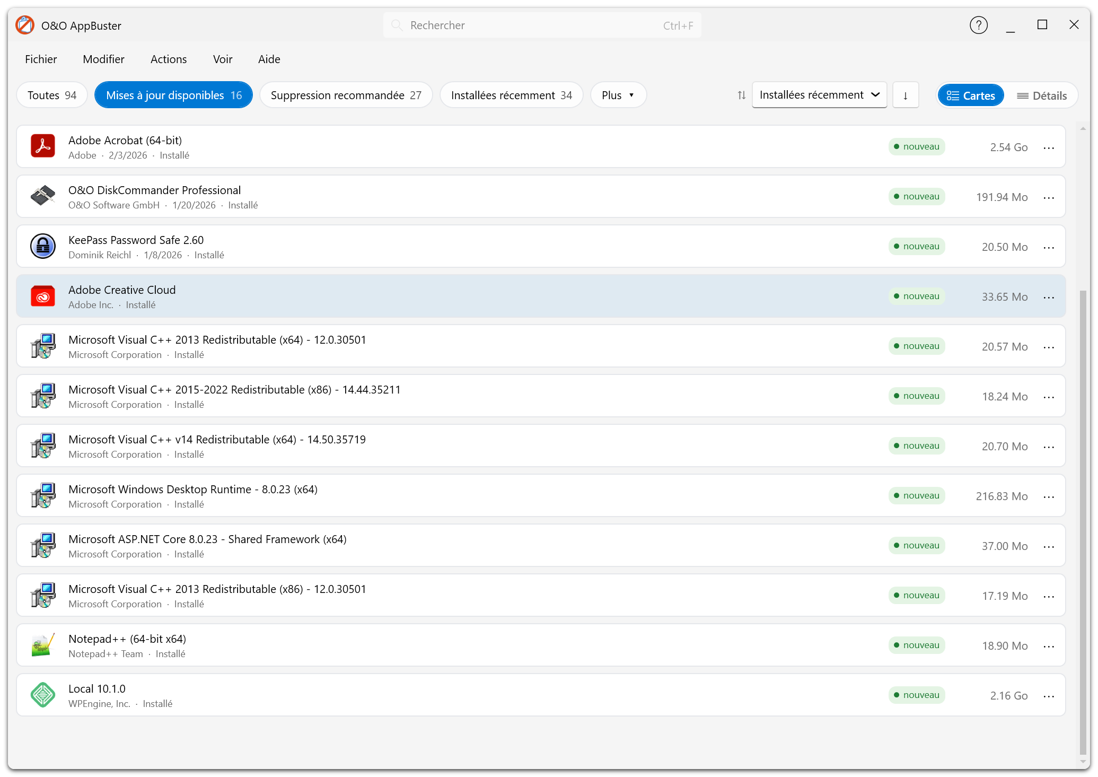Switch to Cartes view
1098x777 pixels.
point(970,95)
